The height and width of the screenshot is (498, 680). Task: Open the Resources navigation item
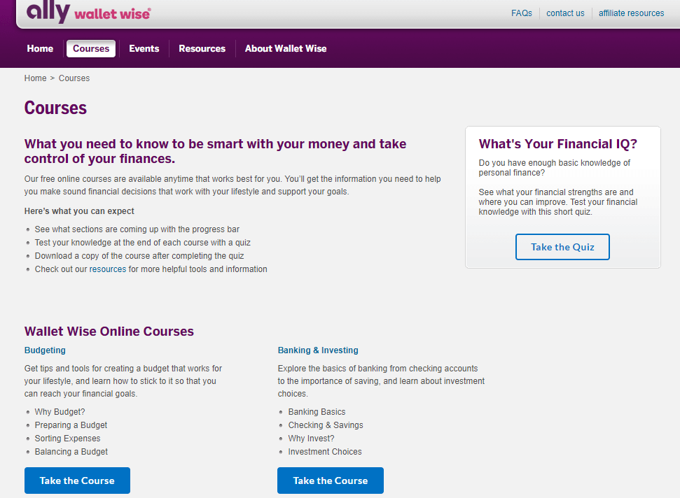(x=202, y=48)
